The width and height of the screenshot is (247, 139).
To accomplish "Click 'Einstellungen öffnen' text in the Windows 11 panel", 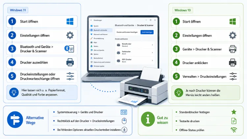I will [x=35, y=36].
